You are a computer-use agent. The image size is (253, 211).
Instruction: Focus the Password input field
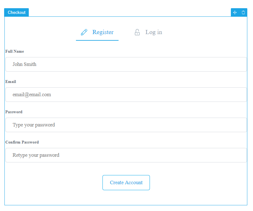126,125
